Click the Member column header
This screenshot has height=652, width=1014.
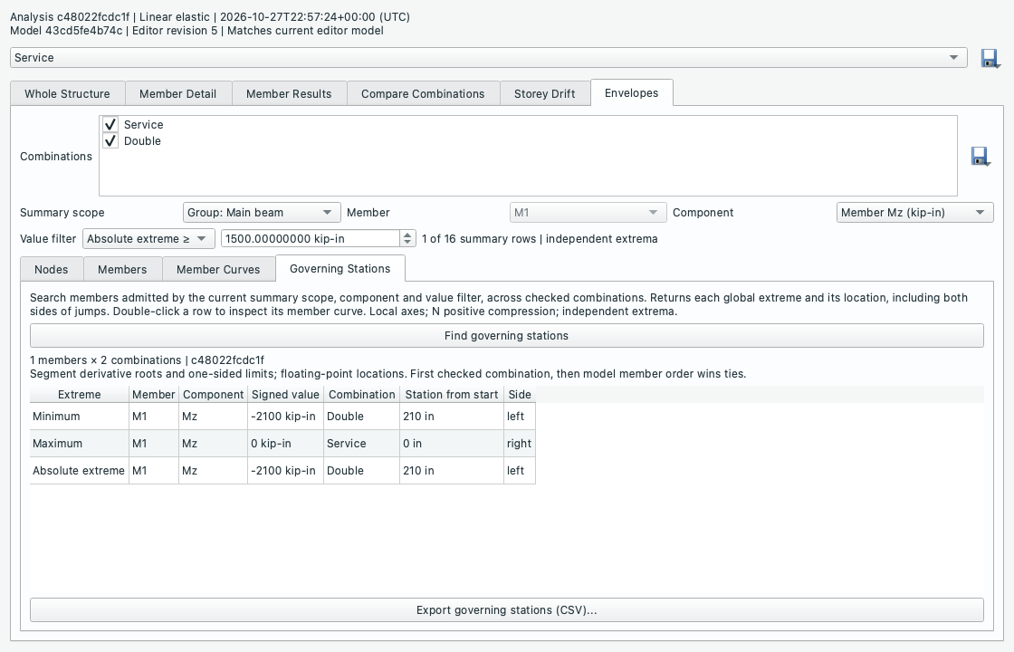click(x=154, y=395)
